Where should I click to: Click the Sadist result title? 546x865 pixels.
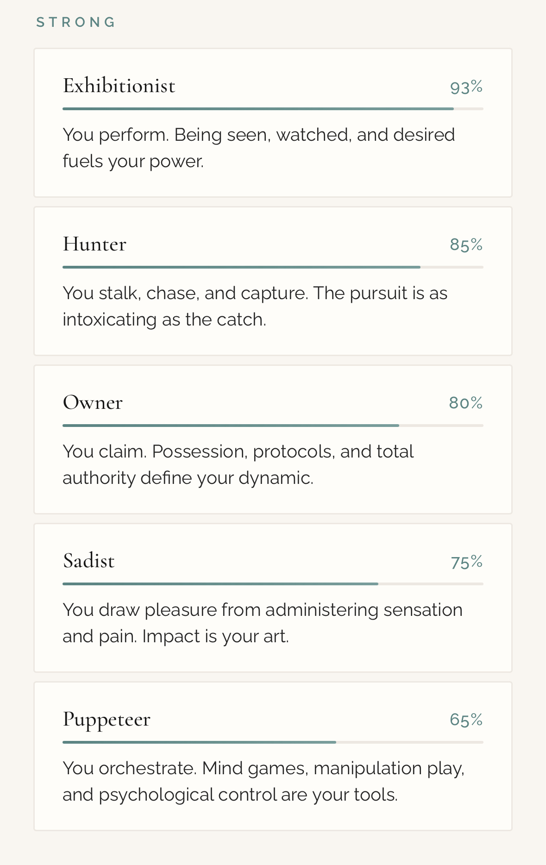pos(88,561)
